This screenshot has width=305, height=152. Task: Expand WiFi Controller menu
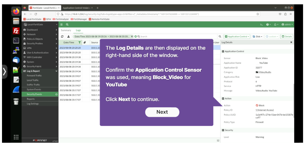(40, 57)
